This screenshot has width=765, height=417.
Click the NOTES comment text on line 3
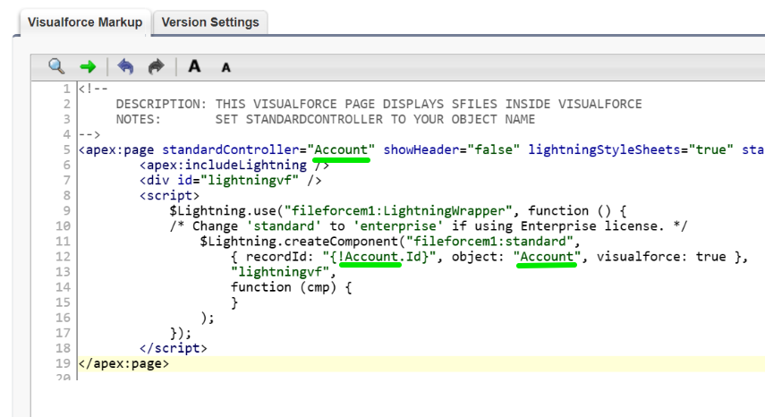[x=325, y=119]
